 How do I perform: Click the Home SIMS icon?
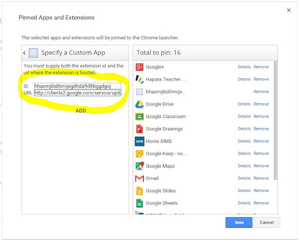pyautogui.click(x=139, y=141)
